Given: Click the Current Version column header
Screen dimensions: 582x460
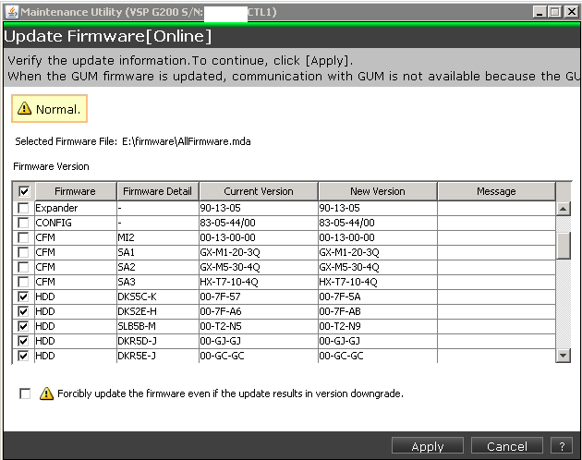Looking at the screenshot, I should click(x=259, y=191).
